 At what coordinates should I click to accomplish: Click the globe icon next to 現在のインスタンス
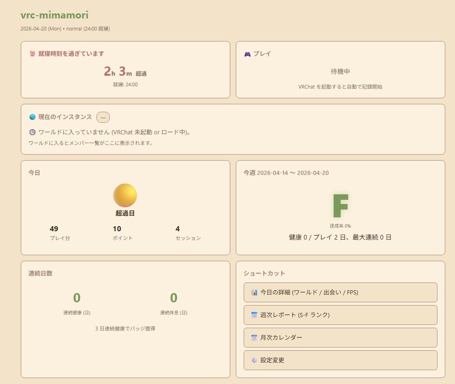click(x=32, y=117)
